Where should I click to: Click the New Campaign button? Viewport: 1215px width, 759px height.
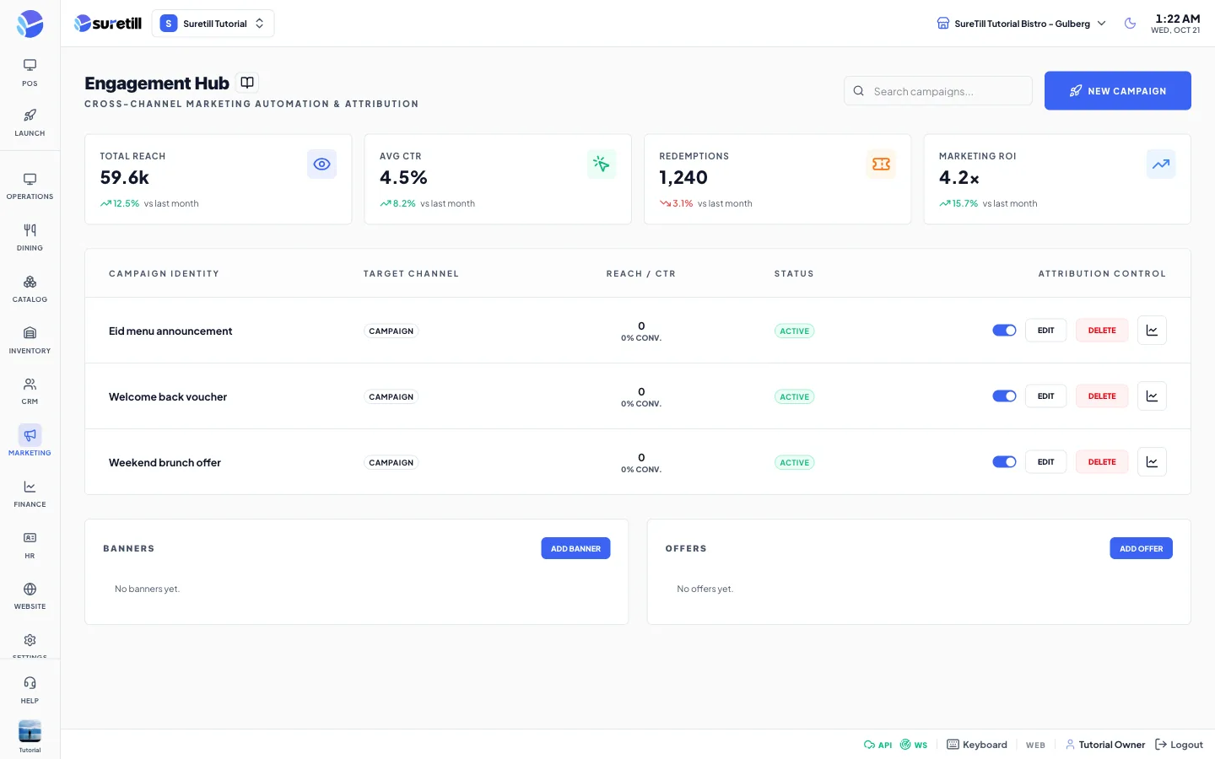click(x=1118, y=91)
